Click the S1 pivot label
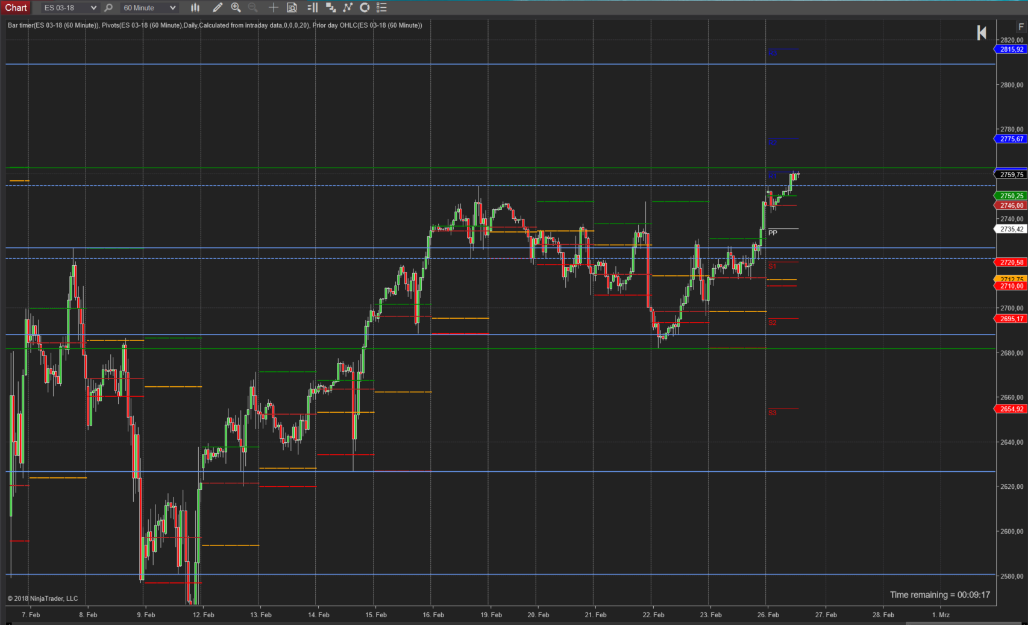Image resolution: width=1028 pixels, height=625 pixels. point(773,266)
